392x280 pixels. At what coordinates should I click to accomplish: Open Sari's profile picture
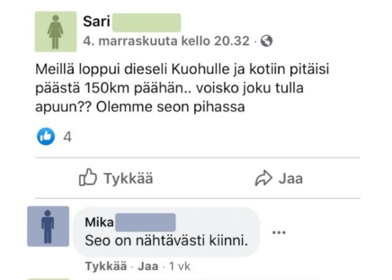click(x=55, y=32)
